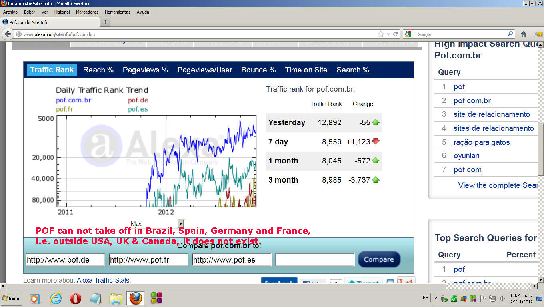Launch Opera from the taskbar
Viewport: 544px width, 307px height.
click(76, 298)
